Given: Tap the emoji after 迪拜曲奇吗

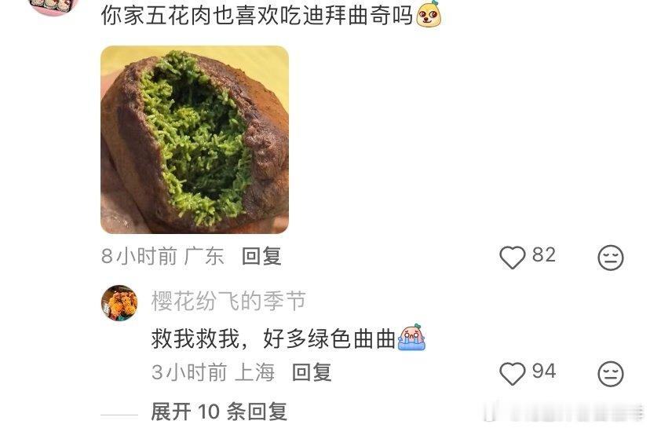Looking at the screenshot, I should (429, 14).
